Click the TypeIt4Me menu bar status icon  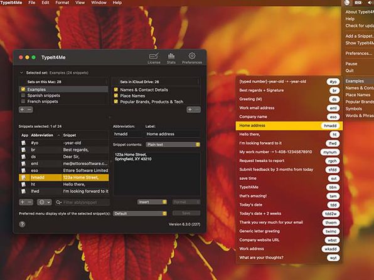[x=347, y=3]
